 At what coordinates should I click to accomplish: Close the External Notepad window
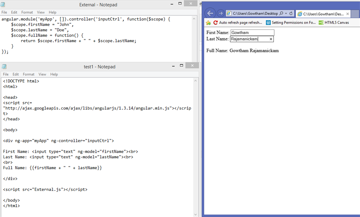coord(191,4)
